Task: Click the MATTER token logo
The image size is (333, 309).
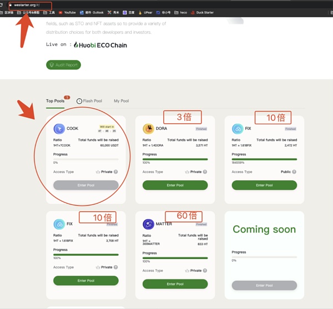Action: [x=148, y=224]
